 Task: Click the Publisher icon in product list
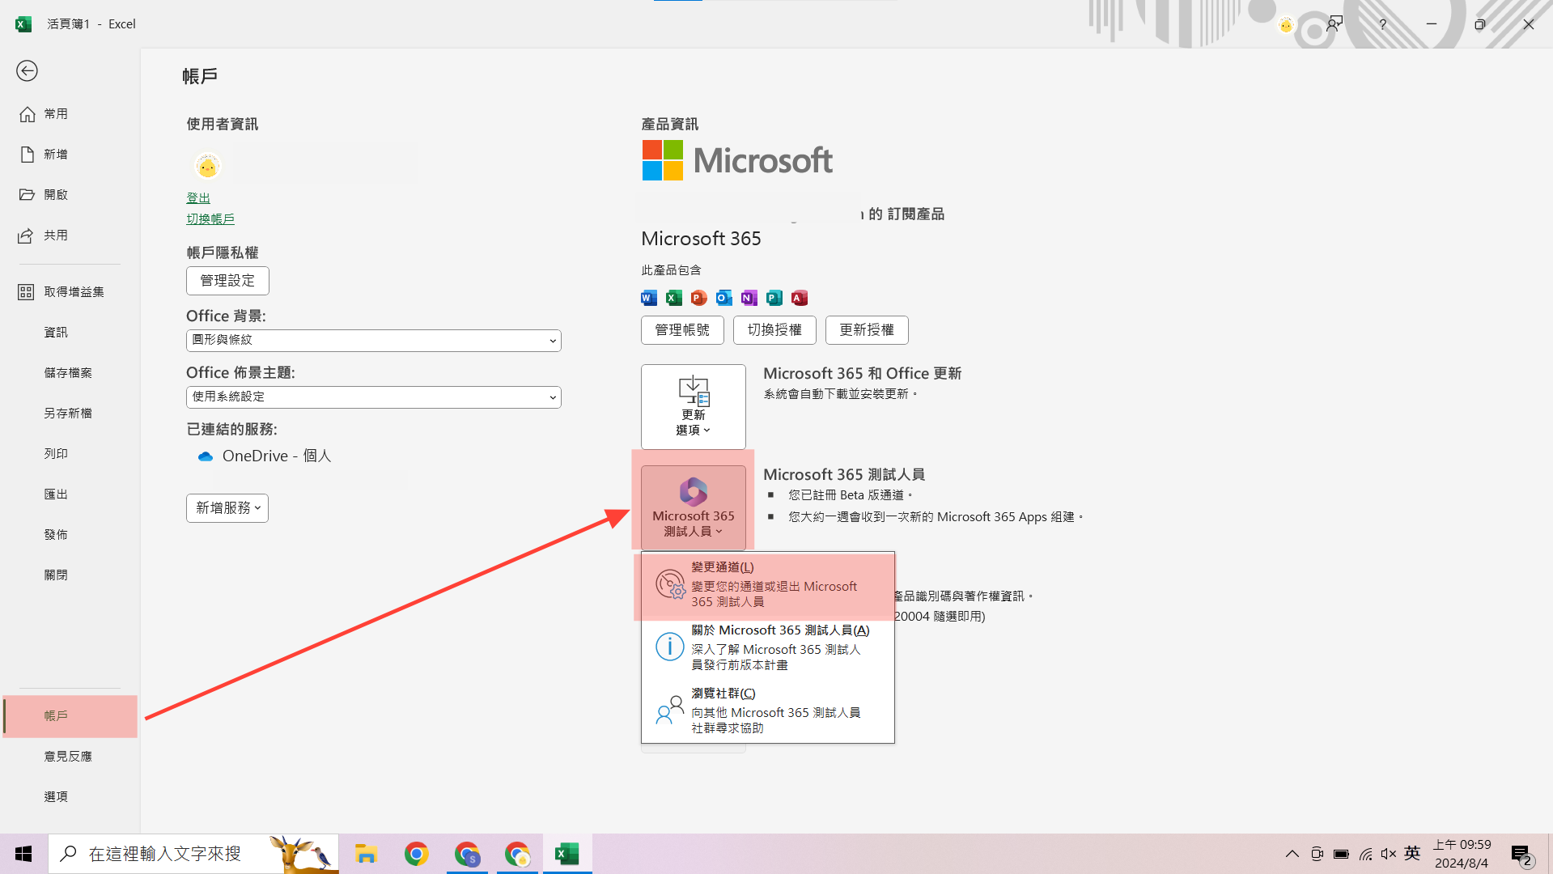[x=774, y=298]
